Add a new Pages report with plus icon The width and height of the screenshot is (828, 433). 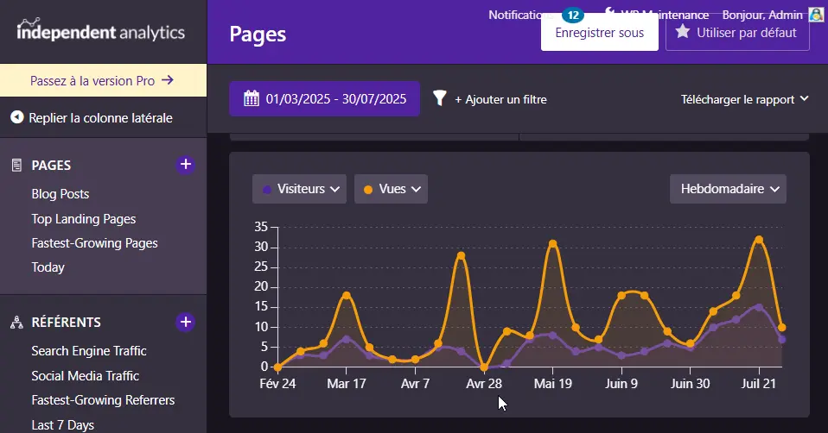[185, 165]
